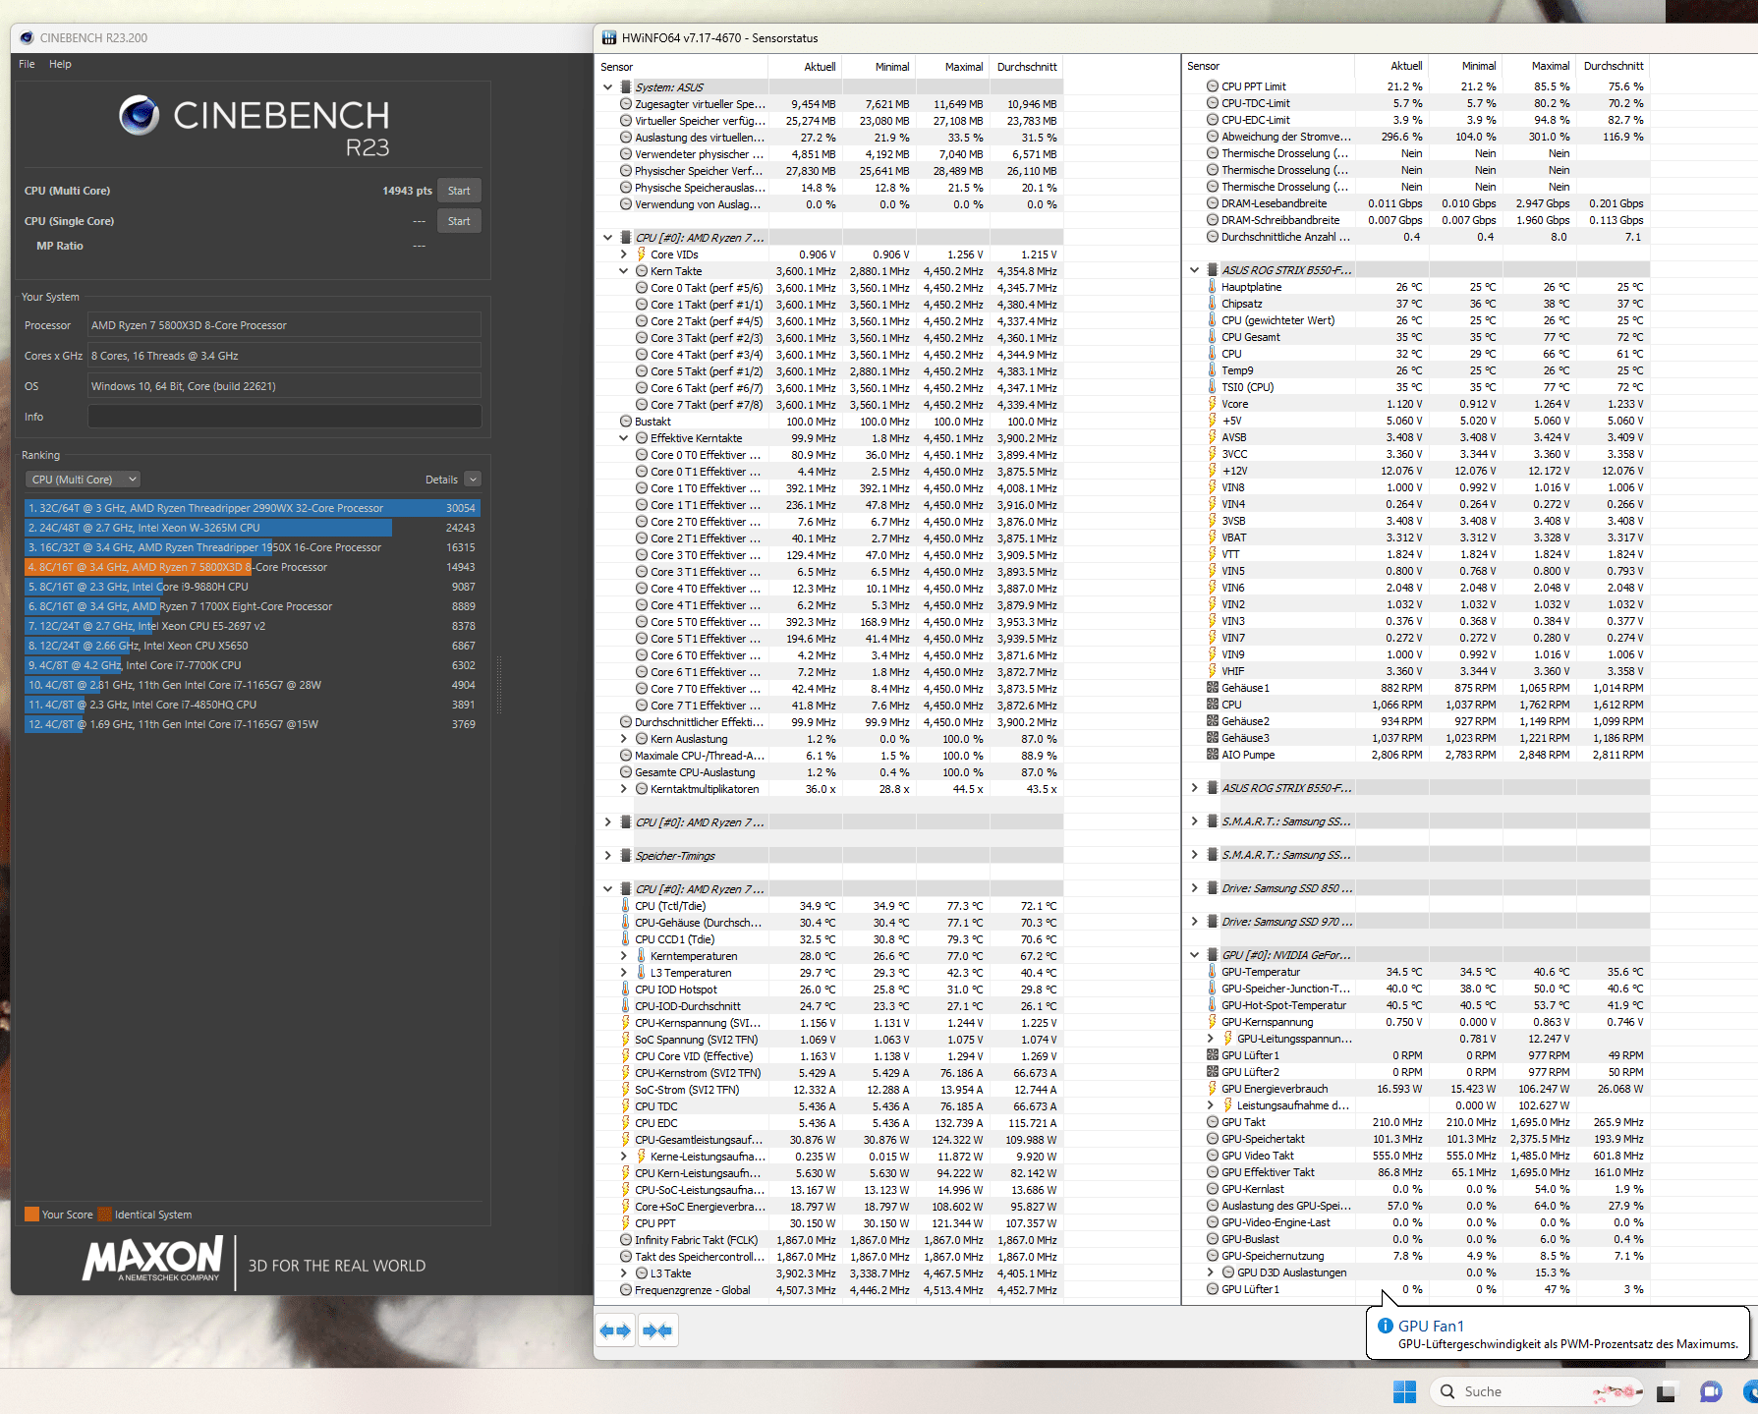Open the File menu in Cinebench
This screenshot has width=1758, height=1414.
(27, 64)
